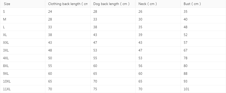Image resolution: width=226 pixels, height=93 pixels.
Task: Select the S size row label
Action: pos(23,11)
